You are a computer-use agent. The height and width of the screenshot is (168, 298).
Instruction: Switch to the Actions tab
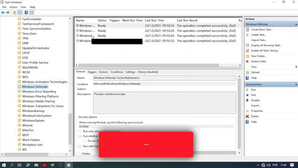[x=103, y=72]
